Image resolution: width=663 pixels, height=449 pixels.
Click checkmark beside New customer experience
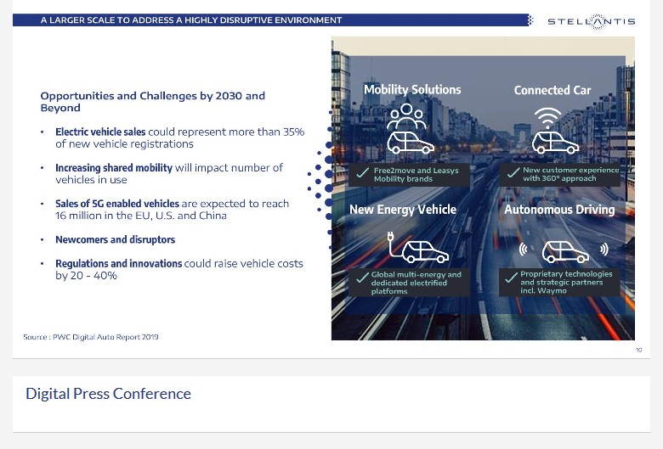(513, 173)
